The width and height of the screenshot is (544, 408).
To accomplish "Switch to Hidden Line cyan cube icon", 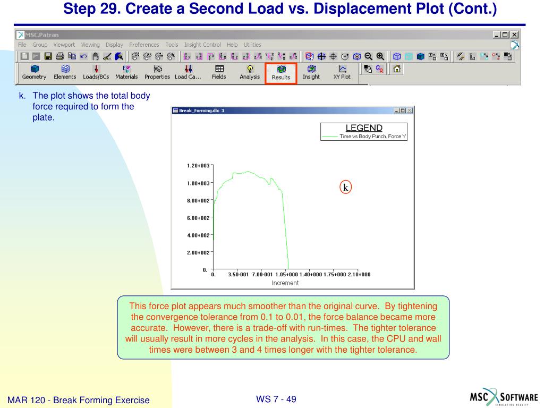I will pos(409,56).
